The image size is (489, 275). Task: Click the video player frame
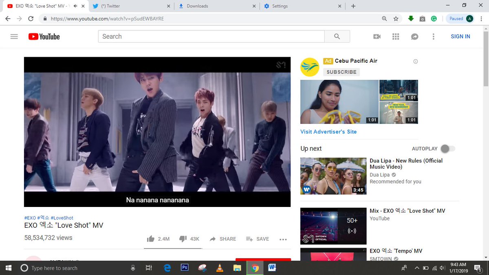[157, 132]
